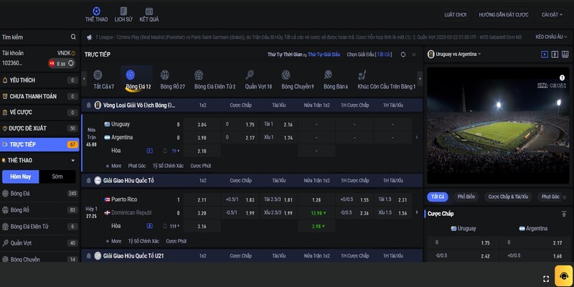The width and height of the screenshot is (574, 287).
Task: Open Trực Tiếp in the sidebar
Action: [39, 144]
